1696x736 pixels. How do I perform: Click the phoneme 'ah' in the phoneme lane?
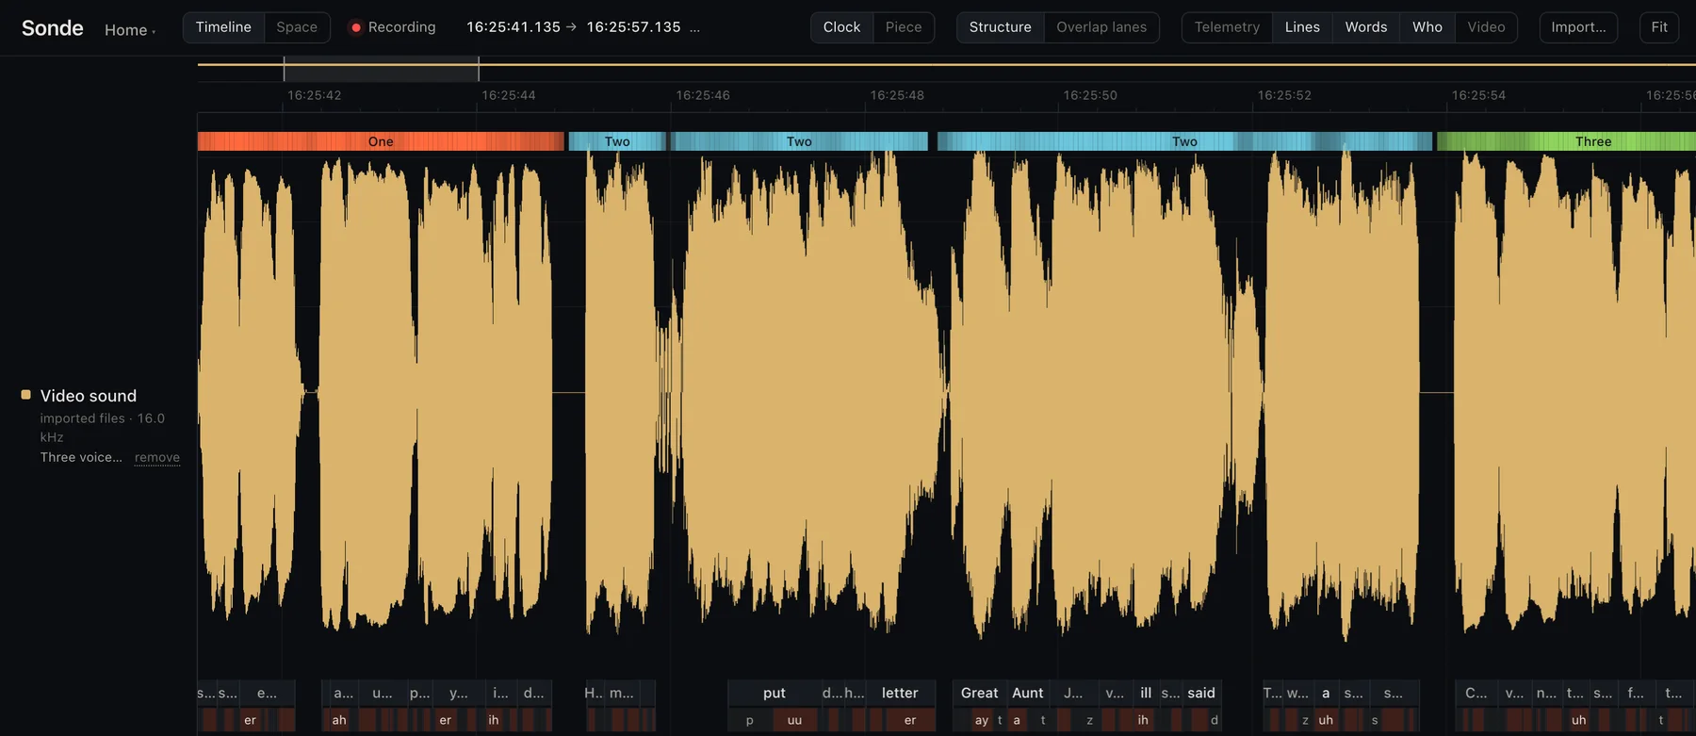tap(339, 720)
